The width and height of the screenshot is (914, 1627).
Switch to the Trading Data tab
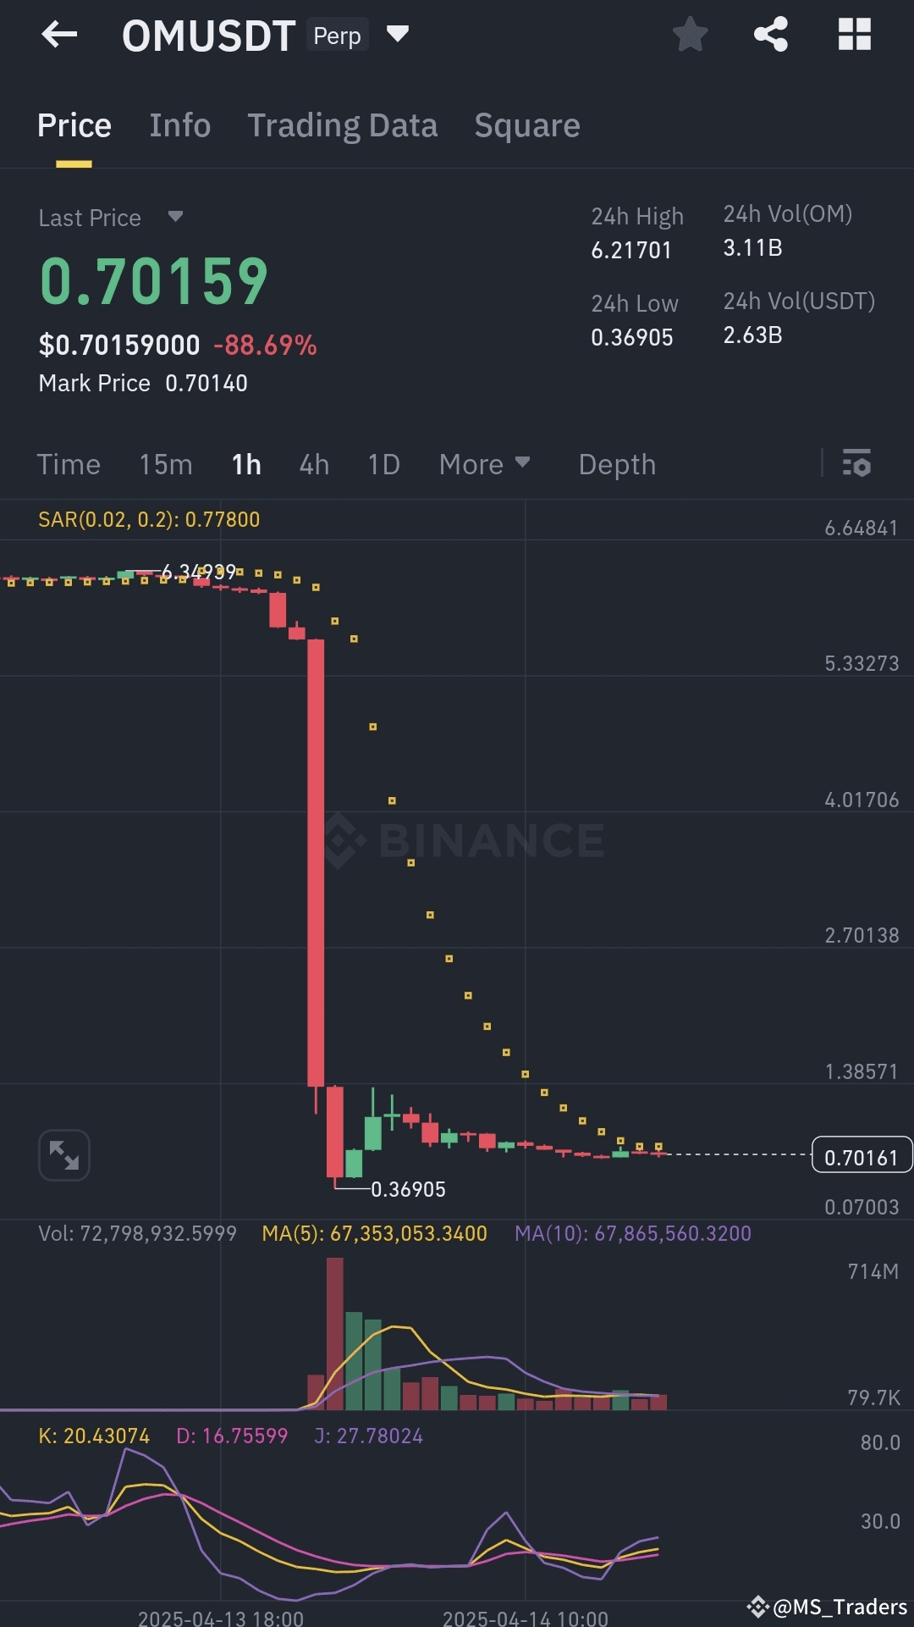point(343,125)
